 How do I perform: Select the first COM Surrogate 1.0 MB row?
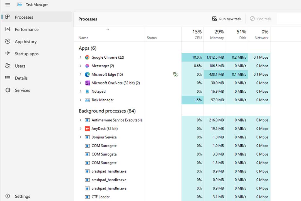coord(172,146)
